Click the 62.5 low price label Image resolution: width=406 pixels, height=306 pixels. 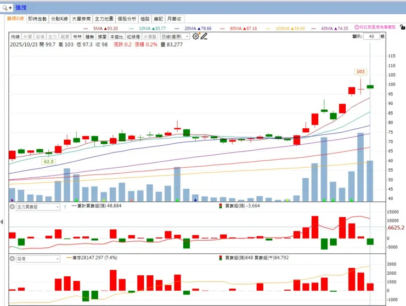48,162
